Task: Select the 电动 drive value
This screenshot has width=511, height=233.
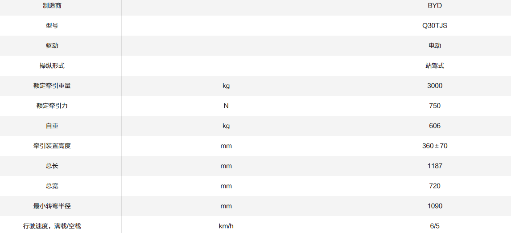Action: pos(435,45)
